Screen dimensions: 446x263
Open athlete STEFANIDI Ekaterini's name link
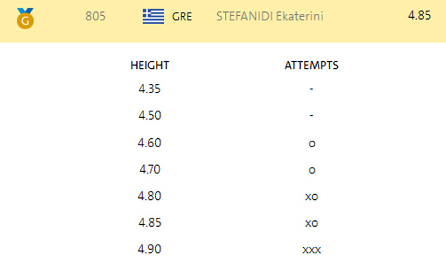click(x=270, y=17)
